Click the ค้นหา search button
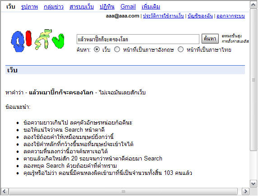 [x=210, y=39]
